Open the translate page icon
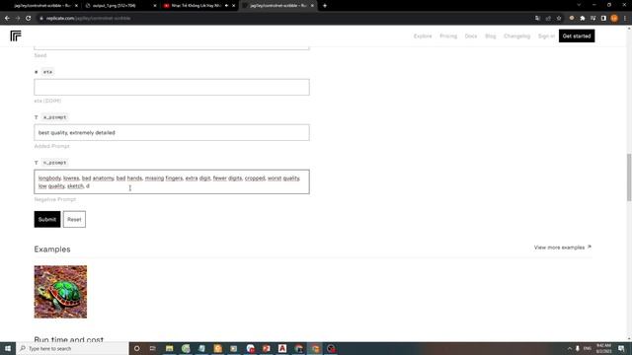Image resolution: width=632 pixels, height=355 pixels. (537, 18)
